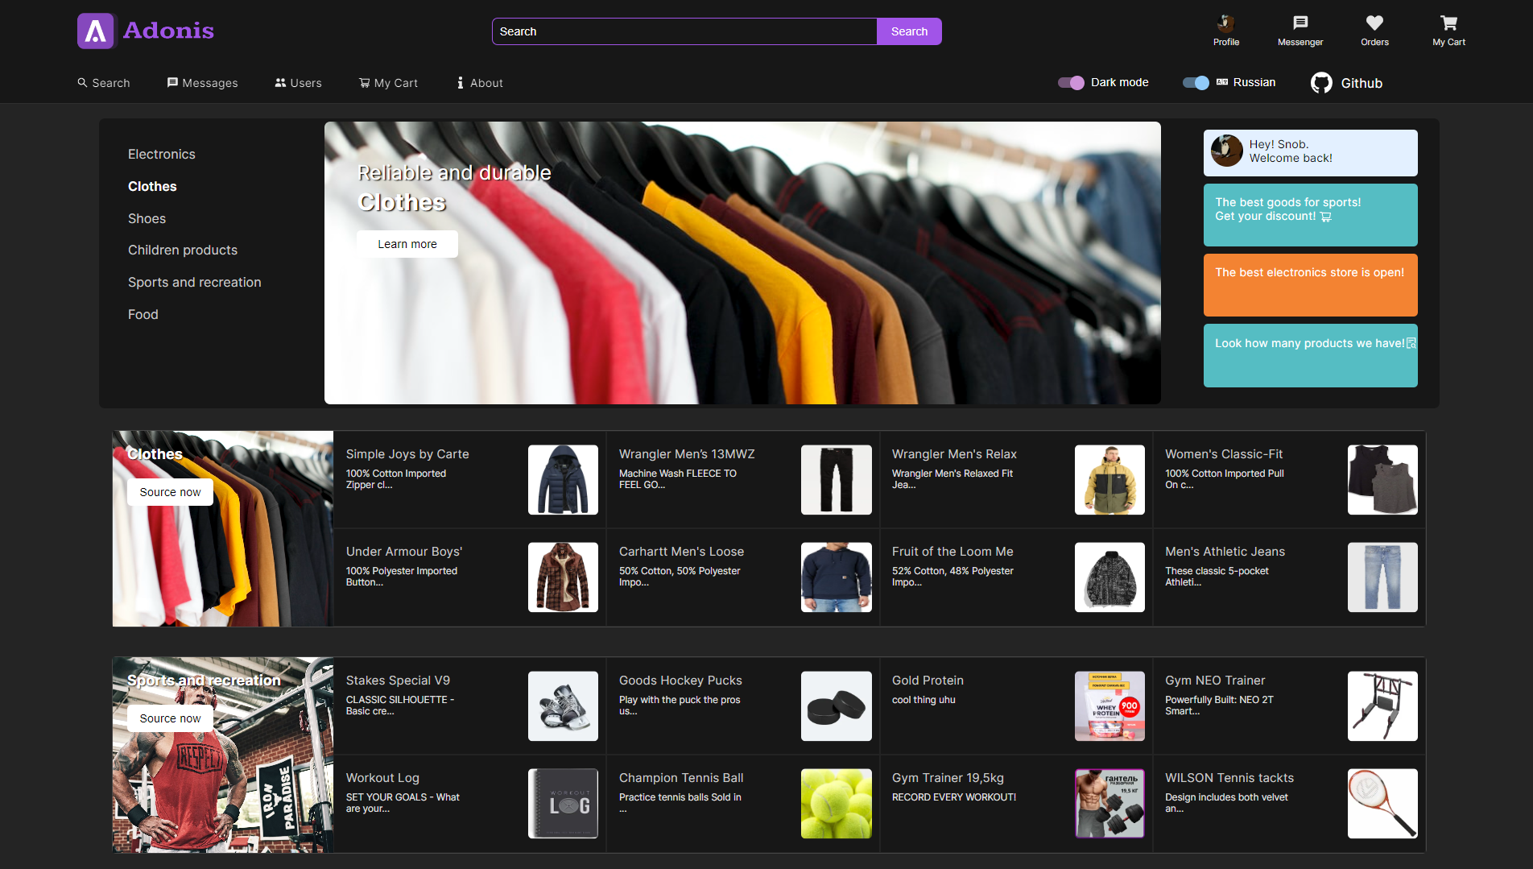Click the Users navigation icon
Screen dimensions: 1533x869
[x=280, y=83]
